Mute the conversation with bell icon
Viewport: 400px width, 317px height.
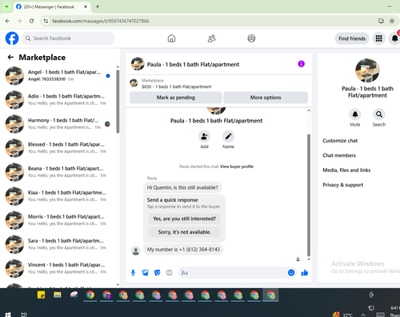click(x=355, y=114)
